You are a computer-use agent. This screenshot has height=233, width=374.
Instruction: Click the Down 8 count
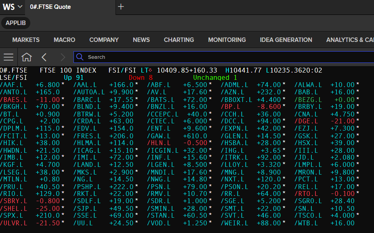[x=141, y=77]
